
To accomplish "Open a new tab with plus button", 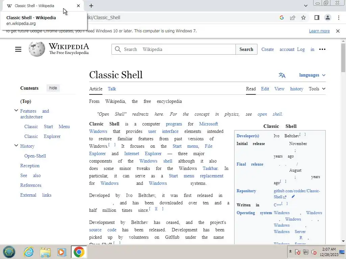I will [91, 6].
